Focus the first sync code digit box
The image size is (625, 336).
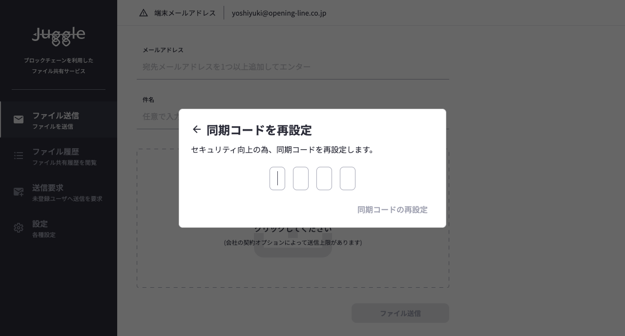click(x=277, y=178)
